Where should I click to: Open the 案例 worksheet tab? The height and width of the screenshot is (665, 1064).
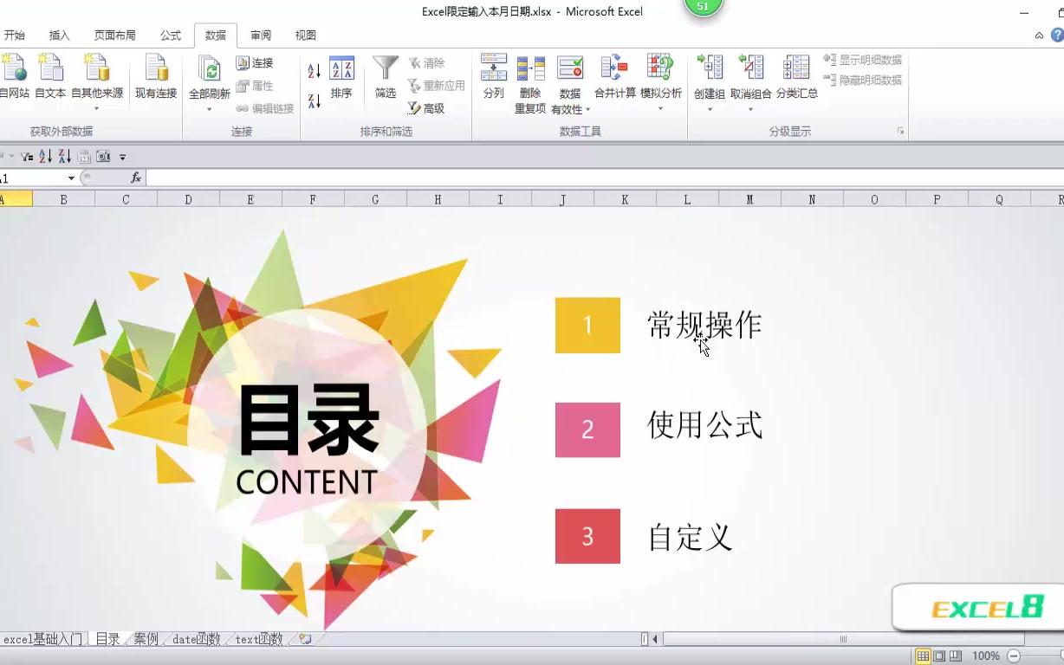[x=146, y=639]
